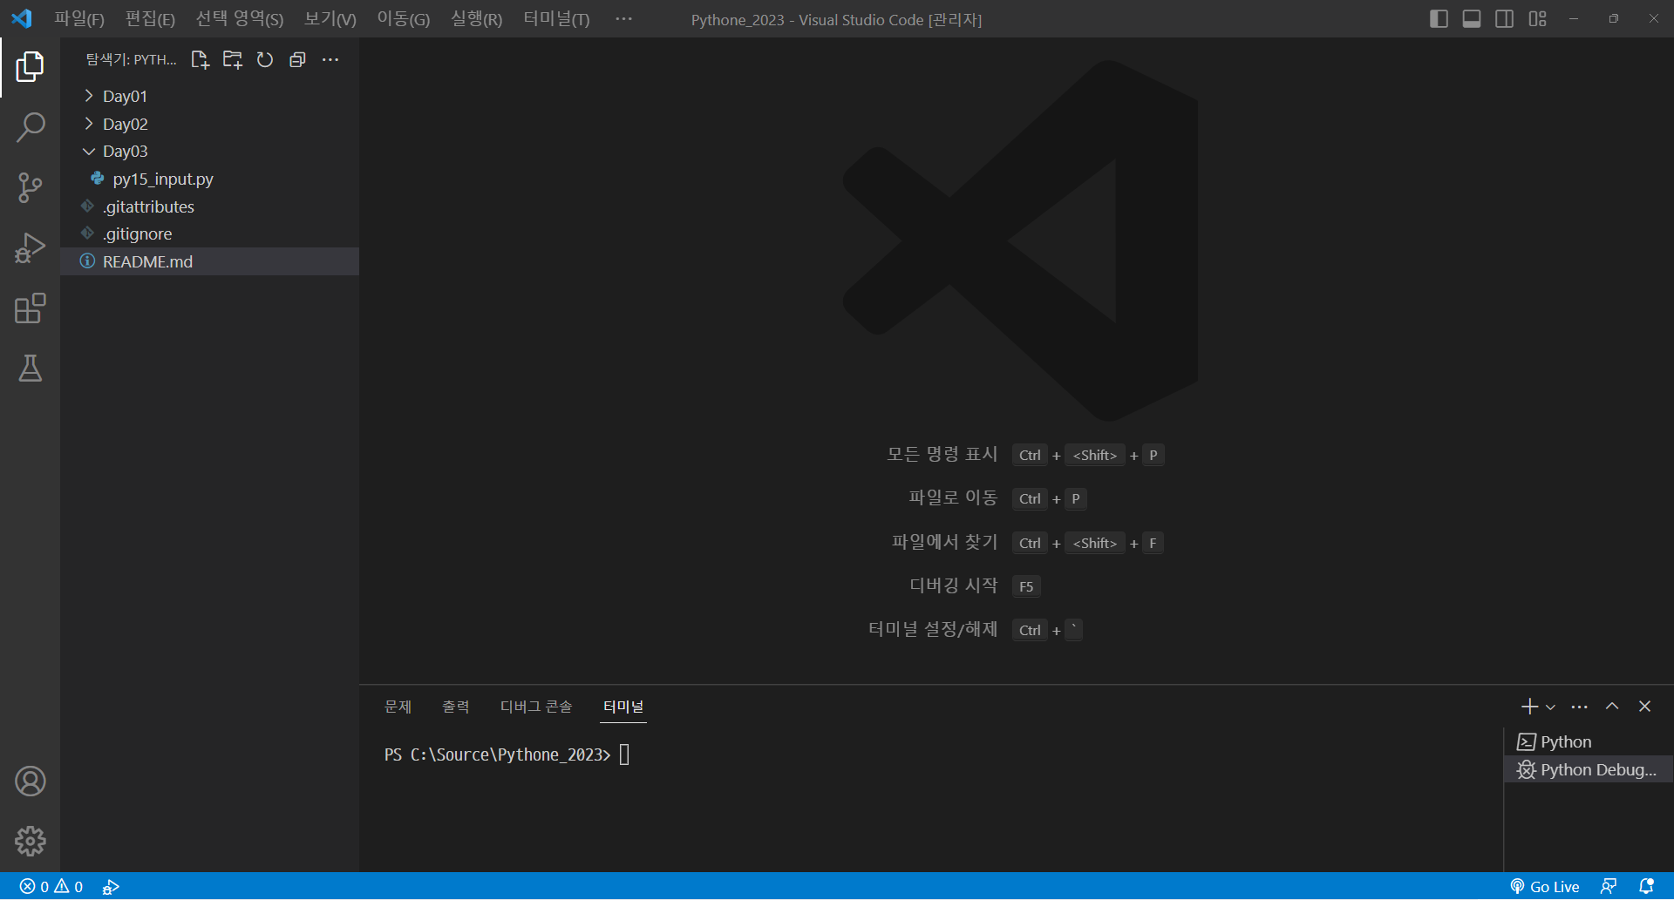Switch to the 출력 panel tab

tap(456, 707)
